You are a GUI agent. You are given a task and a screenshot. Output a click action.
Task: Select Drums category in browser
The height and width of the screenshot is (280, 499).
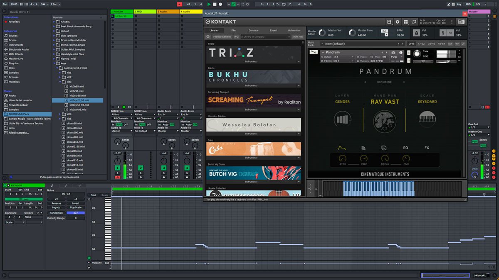[13, 40]
